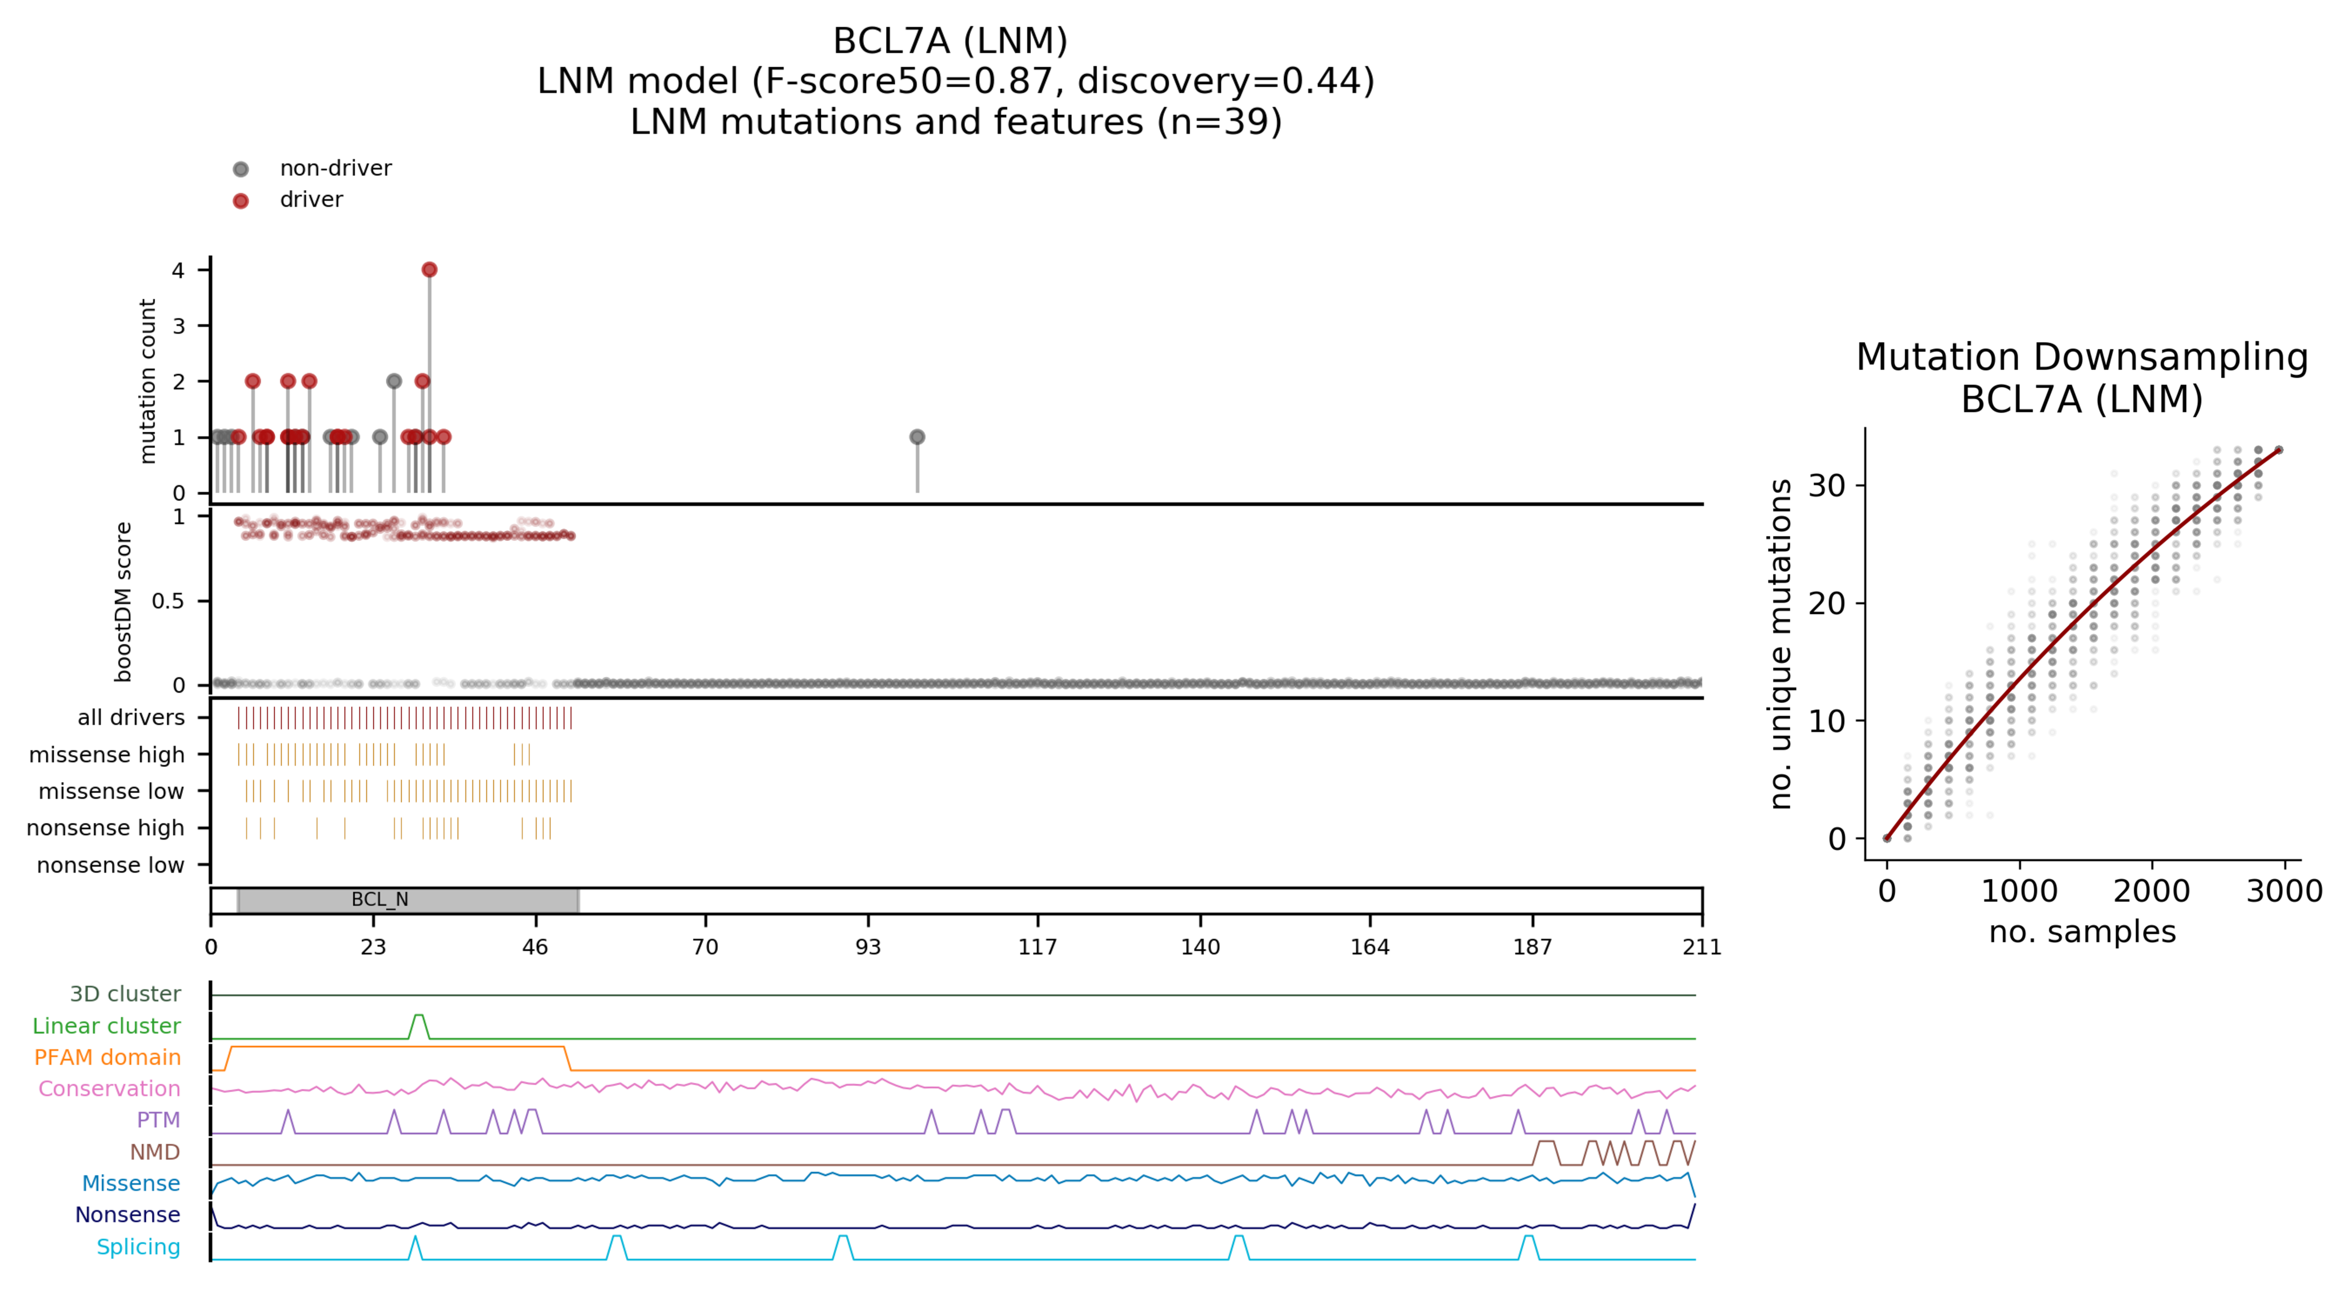Click the 'boostDM score' axis label
The image size is (2343, 1290).
point(124,602)
